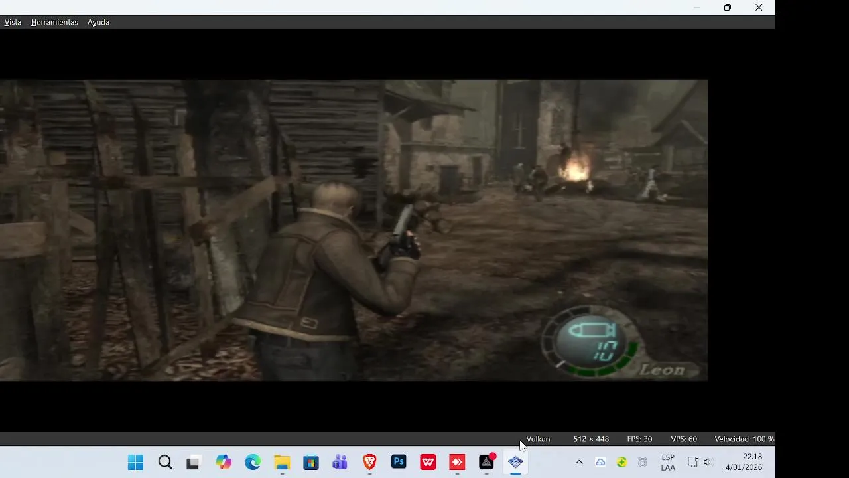The width and height of the screenshot is (849, 478).
Task: Expand the hidden system tray icons
Action: coord(579,462)
